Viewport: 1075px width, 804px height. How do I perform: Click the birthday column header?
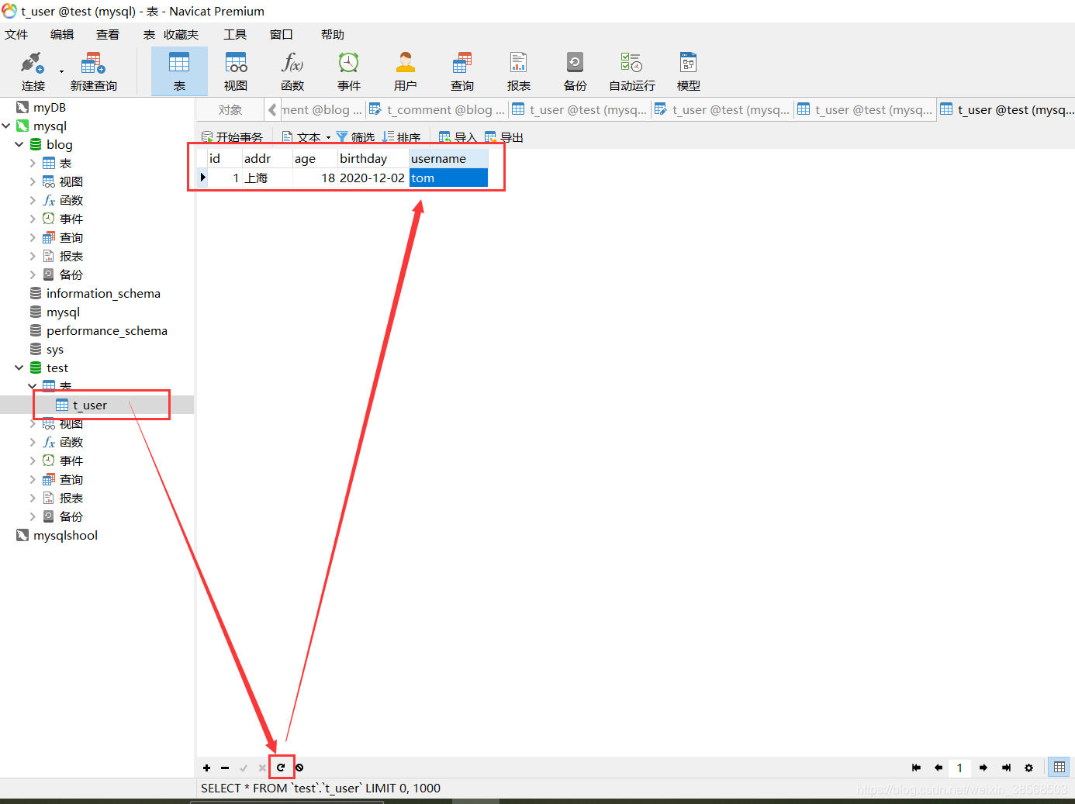(x=373, y=158)
